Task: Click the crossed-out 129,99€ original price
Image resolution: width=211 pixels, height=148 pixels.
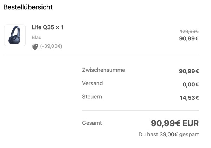Action: [189, 32]
